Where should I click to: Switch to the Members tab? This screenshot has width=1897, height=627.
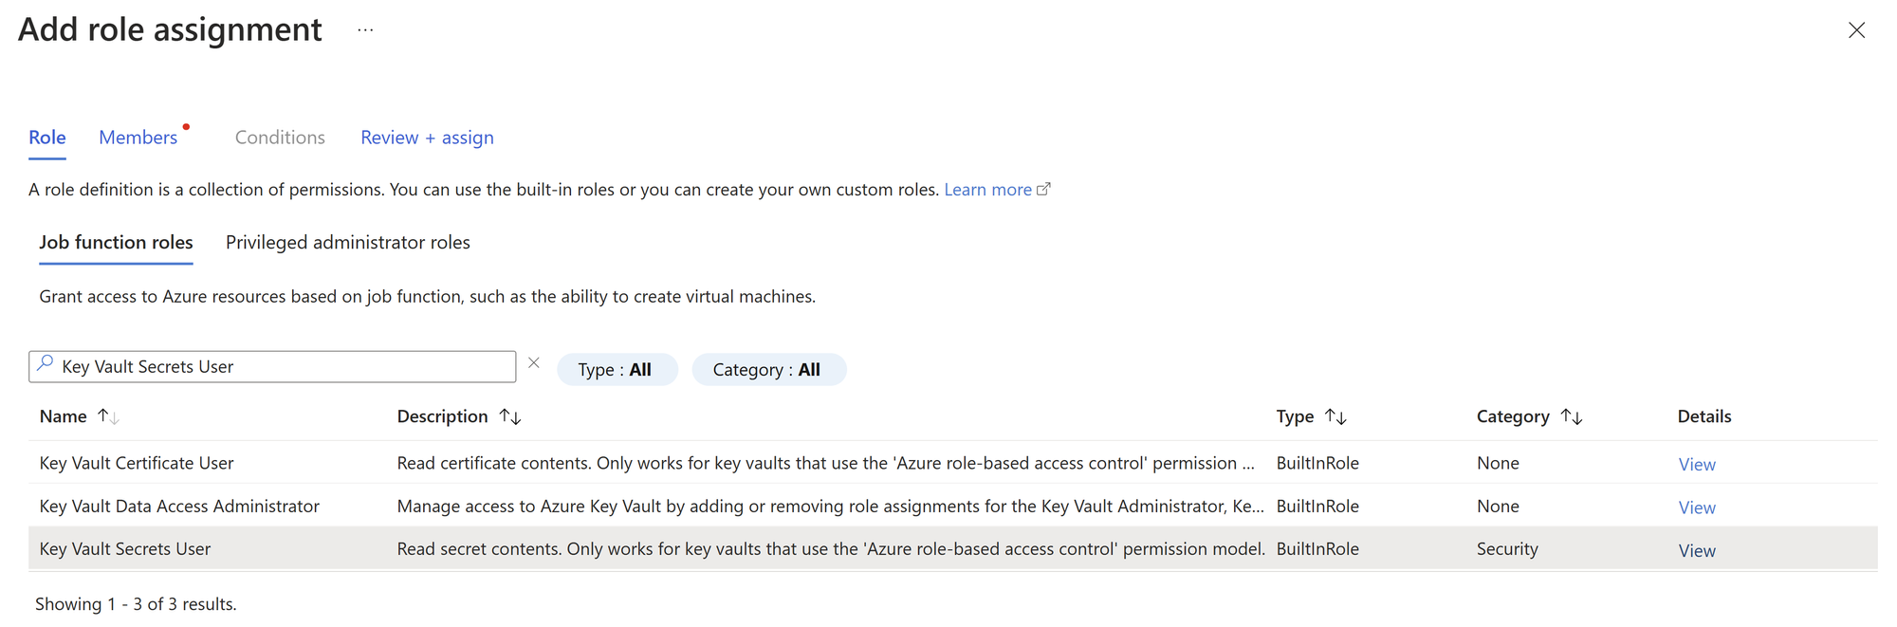click(138, 138)
